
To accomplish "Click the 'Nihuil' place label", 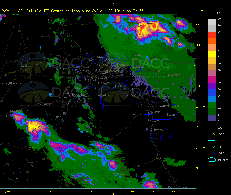I will 61,117.
